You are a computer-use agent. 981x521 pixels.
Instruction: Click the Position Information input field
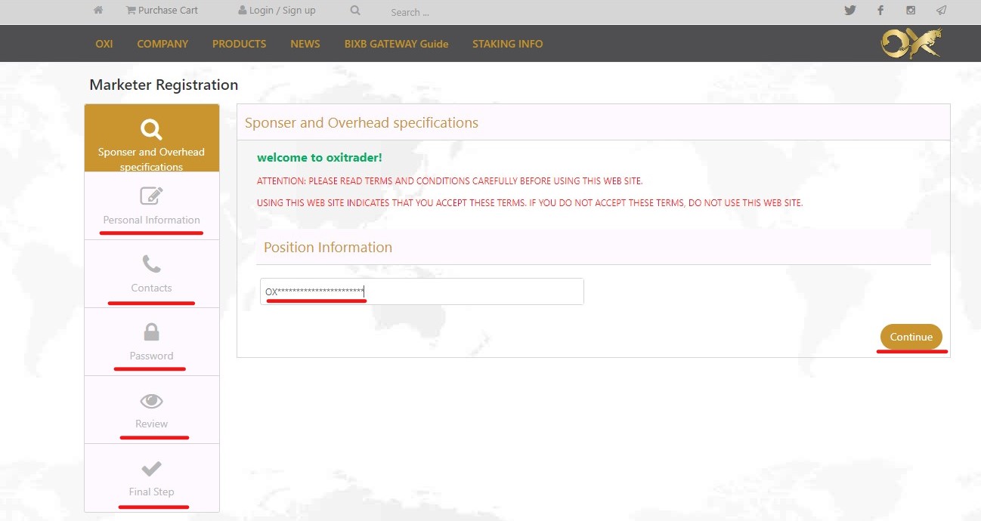pos(422,291)
